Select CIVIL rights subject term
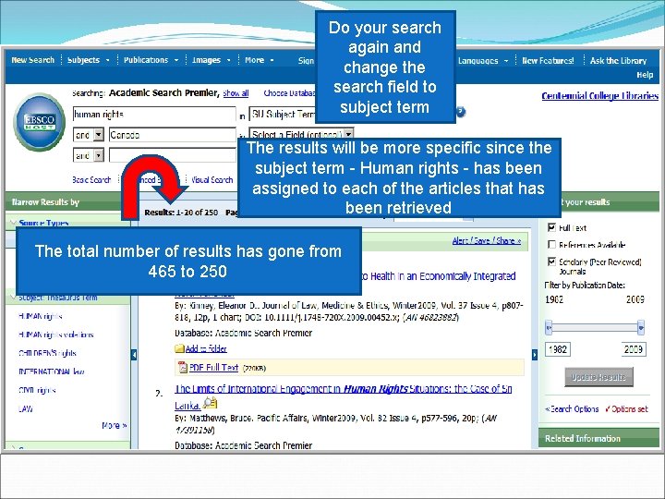This screenshot has width=665, height=499. click(37, 390)
